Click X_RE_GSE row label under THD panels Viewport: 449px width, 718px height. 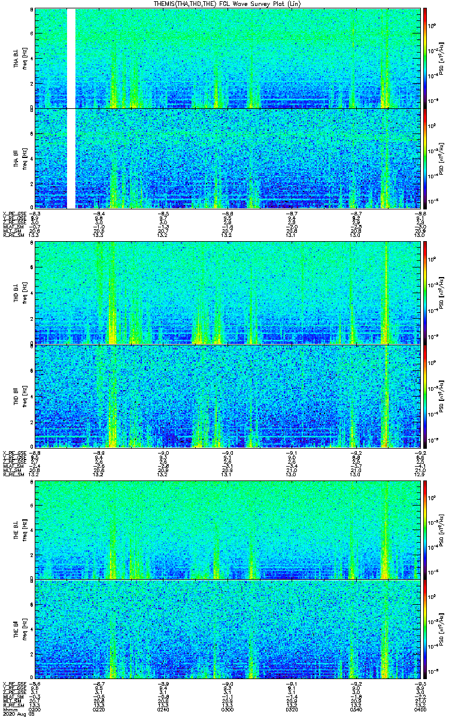click(16, 452)
